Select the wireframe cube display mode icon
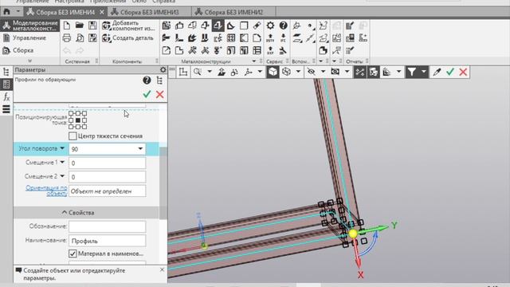Screen dimensions: 510x287 tap(286, 72)
